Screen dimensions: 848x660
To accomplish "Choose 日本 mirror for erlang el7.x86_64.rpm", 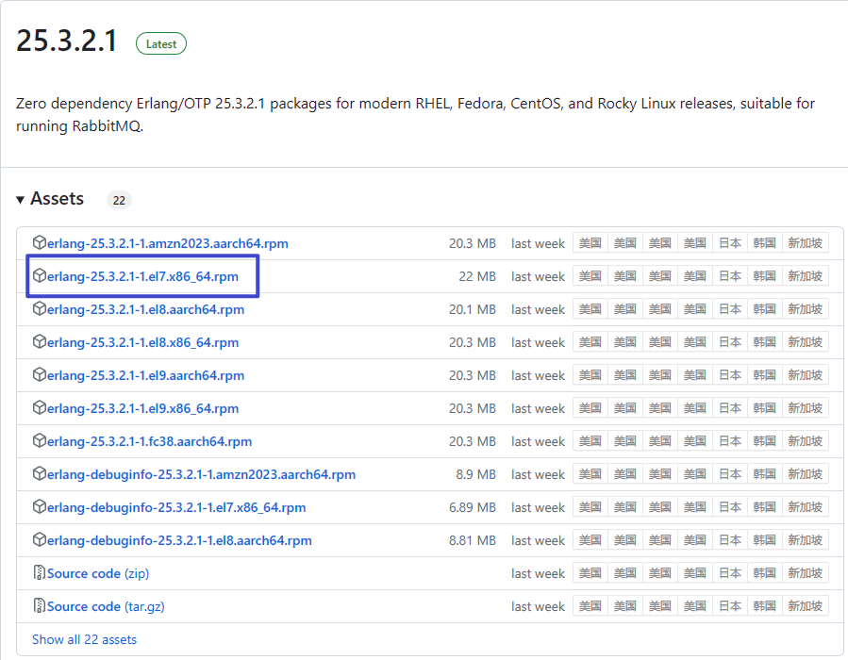I will [x=730, y=276].
